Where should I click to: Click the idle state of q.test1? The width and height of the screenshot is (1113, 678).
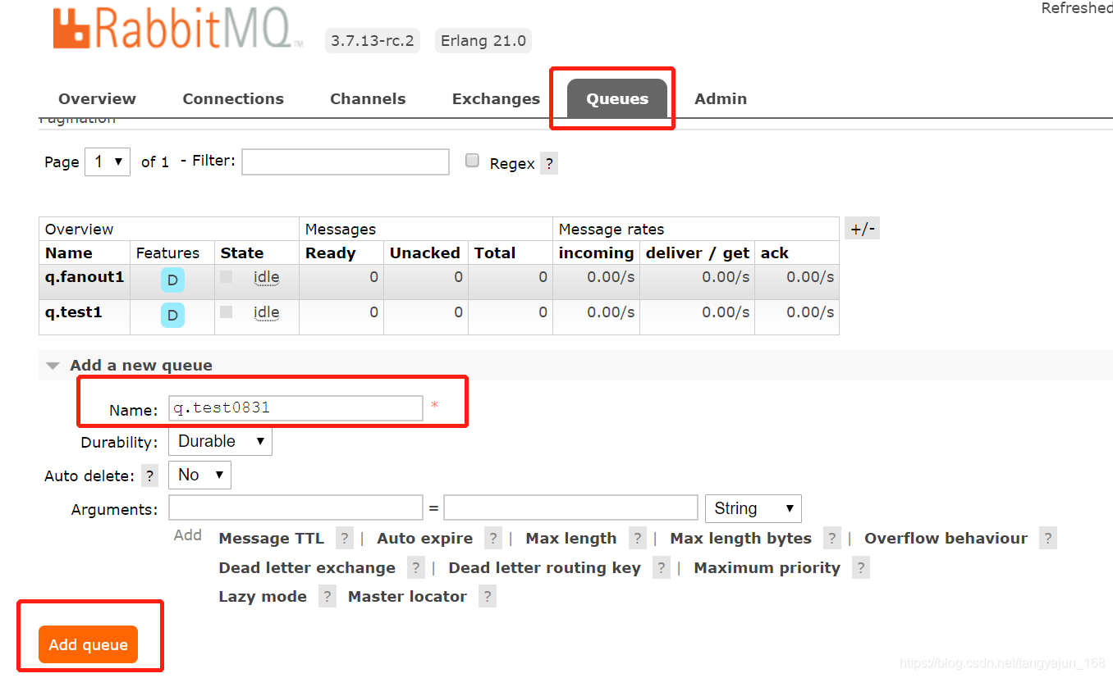click(266, 312)
